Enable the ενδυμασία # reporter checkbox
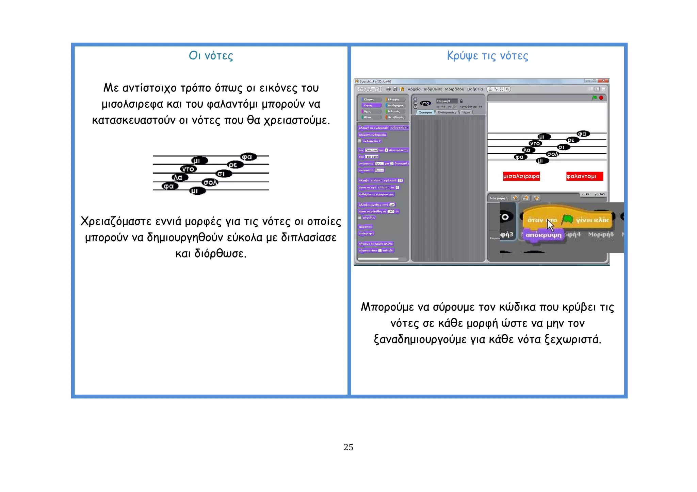This screenshot has width=697, height=492. (x=360, y=141)
